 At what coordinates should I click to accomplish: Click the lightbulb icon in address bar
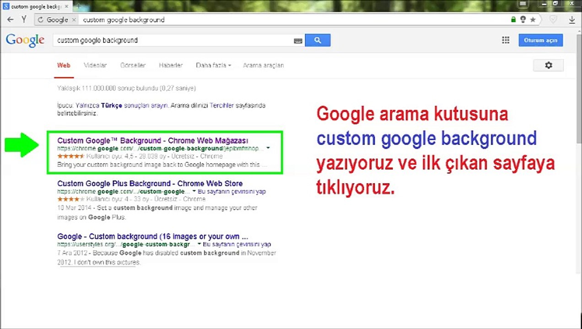coord(523,20)
